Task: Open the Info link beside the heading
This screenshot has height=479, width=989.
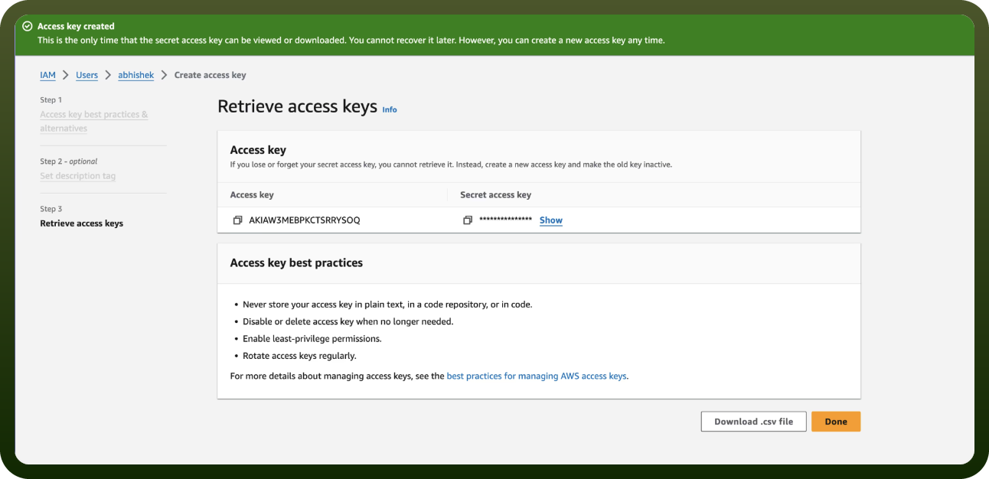Action: click(390, 109)
